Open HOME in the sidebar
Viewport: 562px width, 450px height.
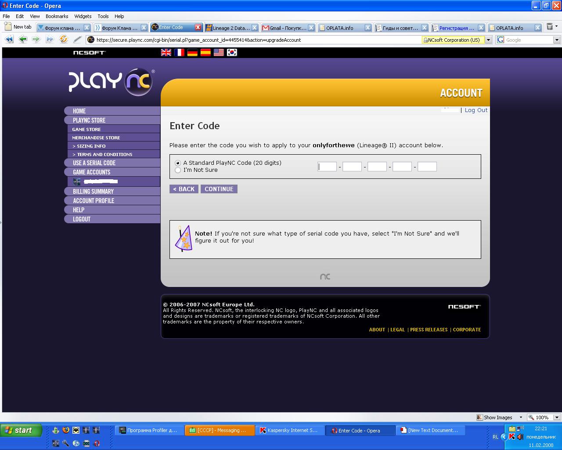pyautogui.click(x=112, y=111)
